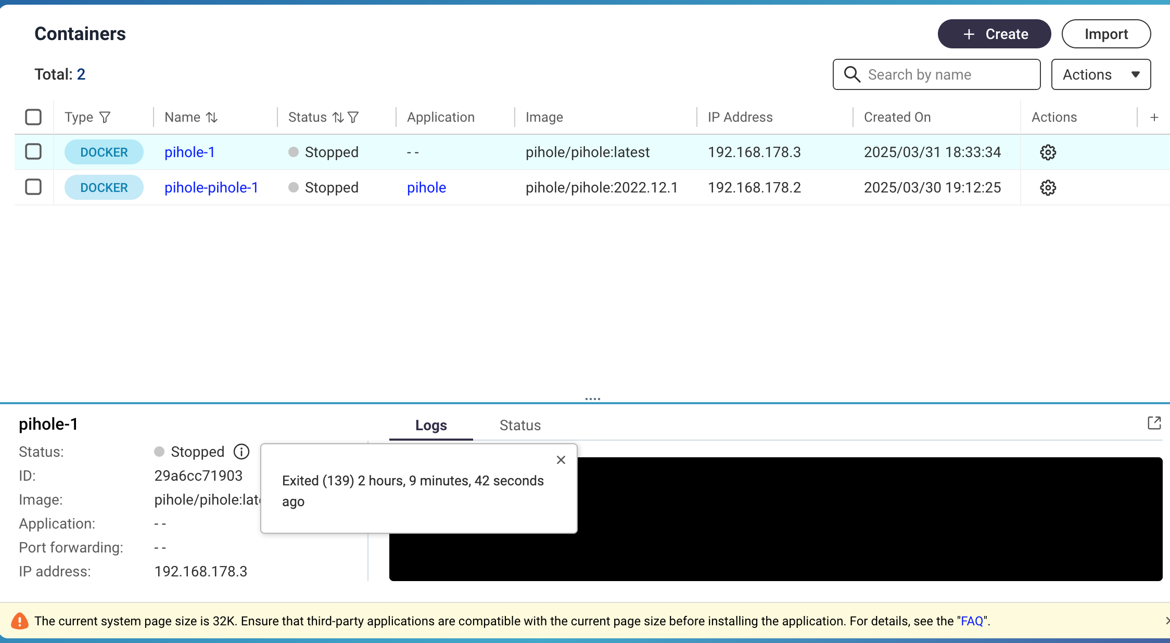Add a column using the plus icon

pyautogui.click(x=1154, y=118)
